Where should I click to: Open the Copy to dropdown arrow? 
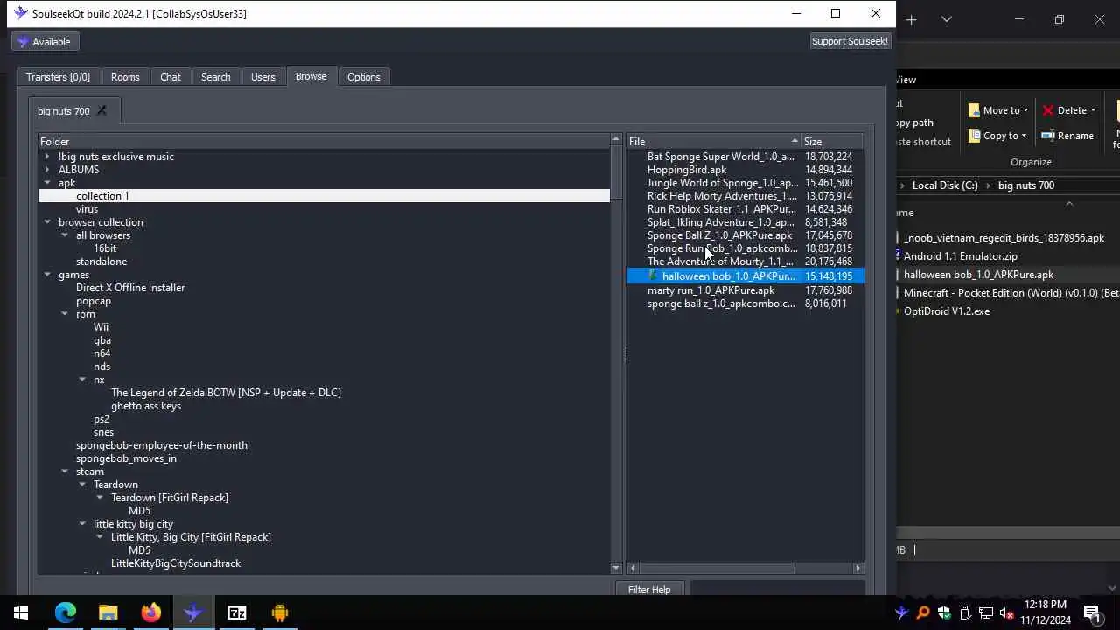[1024, 136]
